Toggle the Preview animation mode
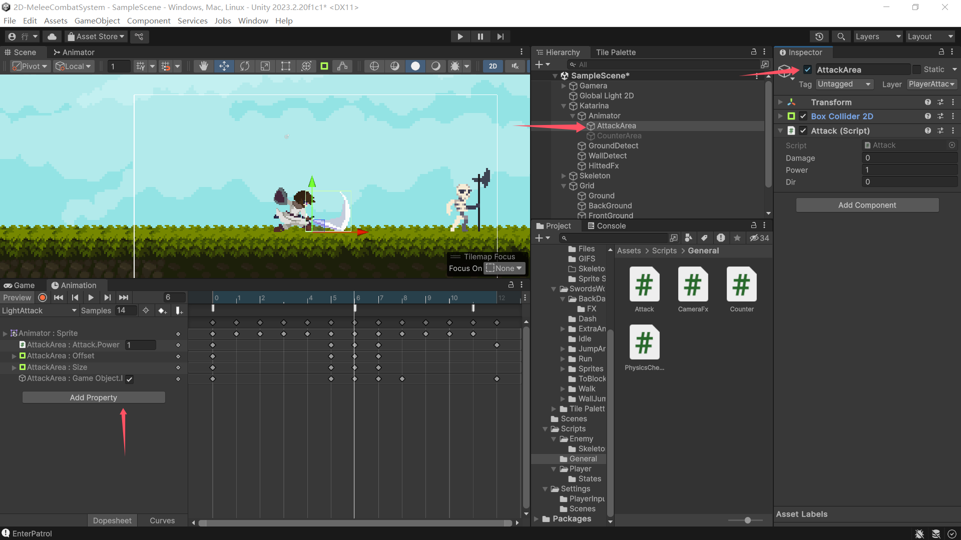Viewport: 961px width, 540px height. (17, 297)
